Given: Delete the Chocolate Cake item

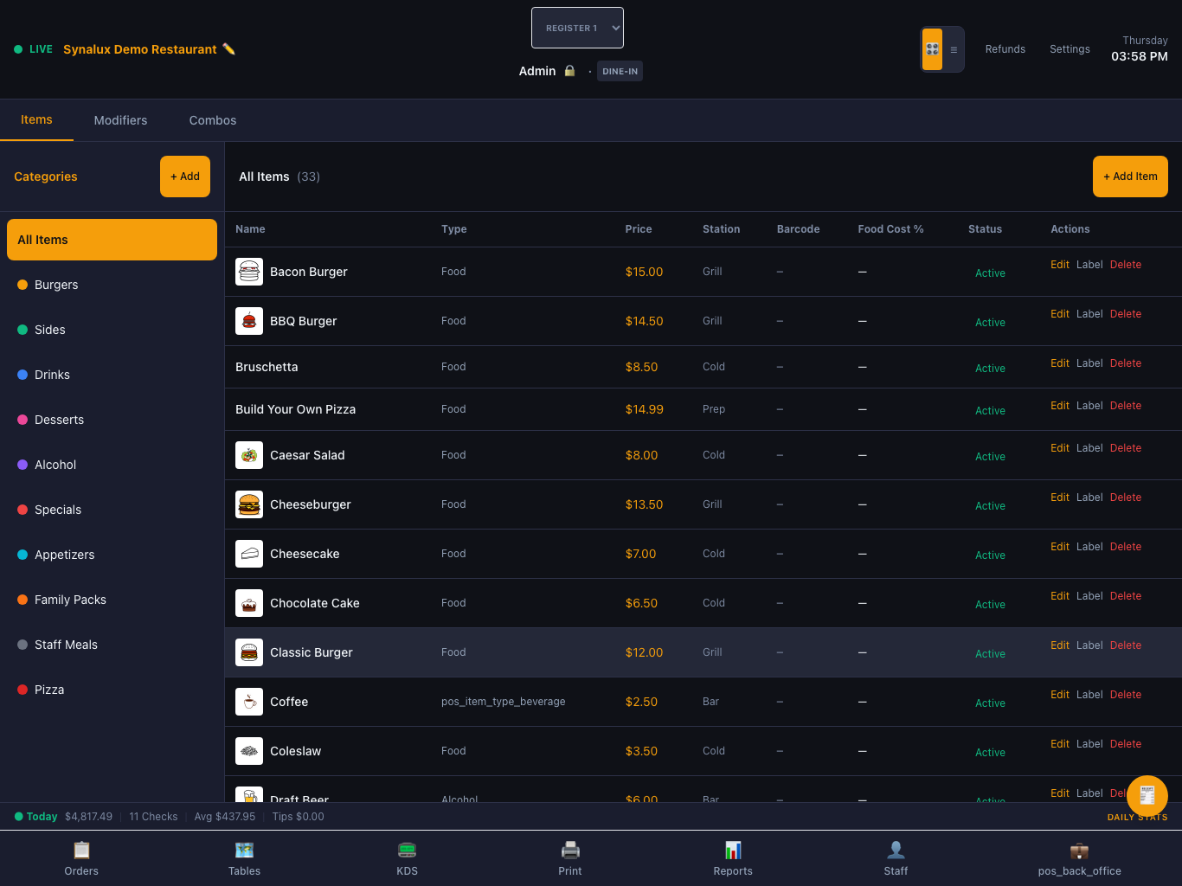Looking at the screenshot, I should click(1126, 596).
